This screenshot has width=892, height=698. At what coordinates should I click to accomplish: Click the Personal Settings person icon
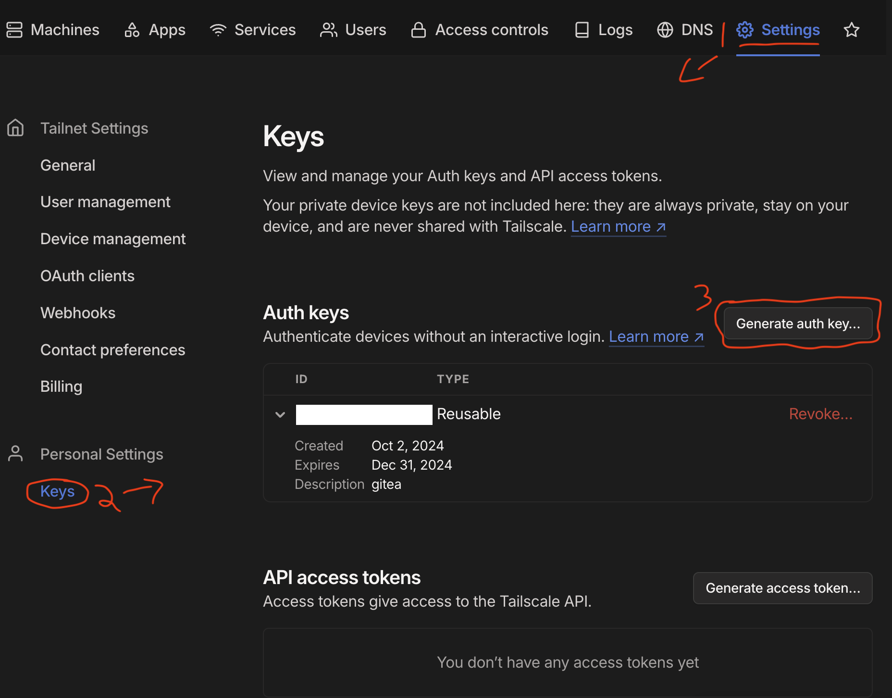15,453
